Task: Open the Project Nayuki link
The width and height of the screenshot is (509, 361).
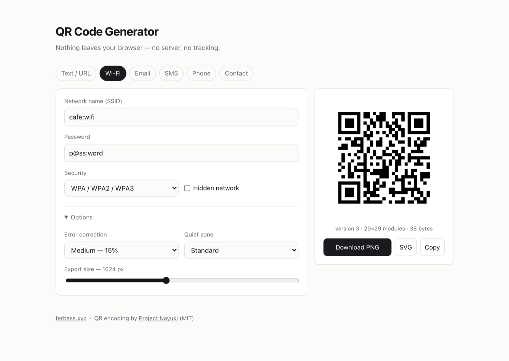Action: pyautogui.click(x=158, y=318)
